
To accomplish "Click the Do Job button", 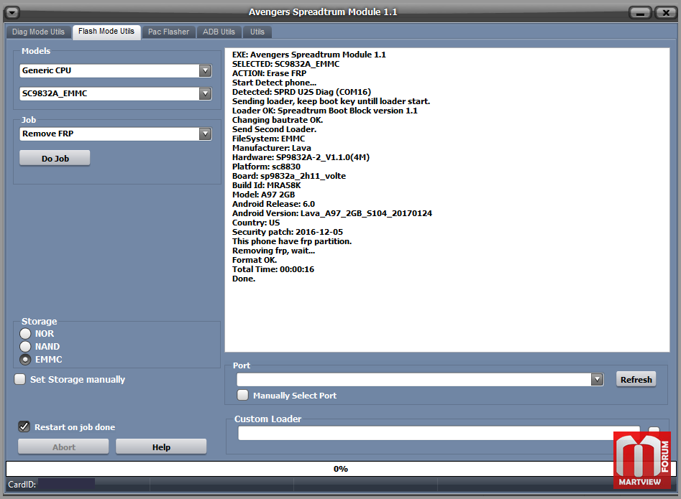I will (x=55, y=158).
